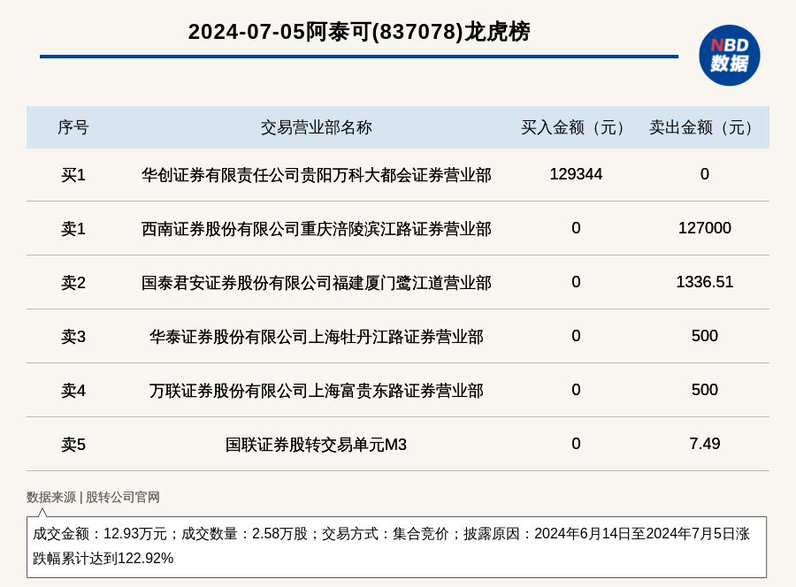Viewport: 796px width, 587px height.
Task: Select the 卖3 row label
Action: pos(73,336)
